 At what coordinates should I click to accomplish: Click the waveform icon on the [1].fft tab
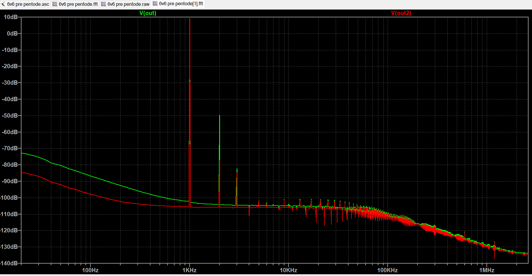pyautogui.click(x=155, y=3)
